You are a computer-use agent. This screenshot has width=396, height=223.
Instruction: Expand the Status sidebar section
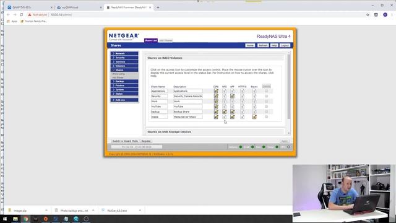tap(124, 94)
